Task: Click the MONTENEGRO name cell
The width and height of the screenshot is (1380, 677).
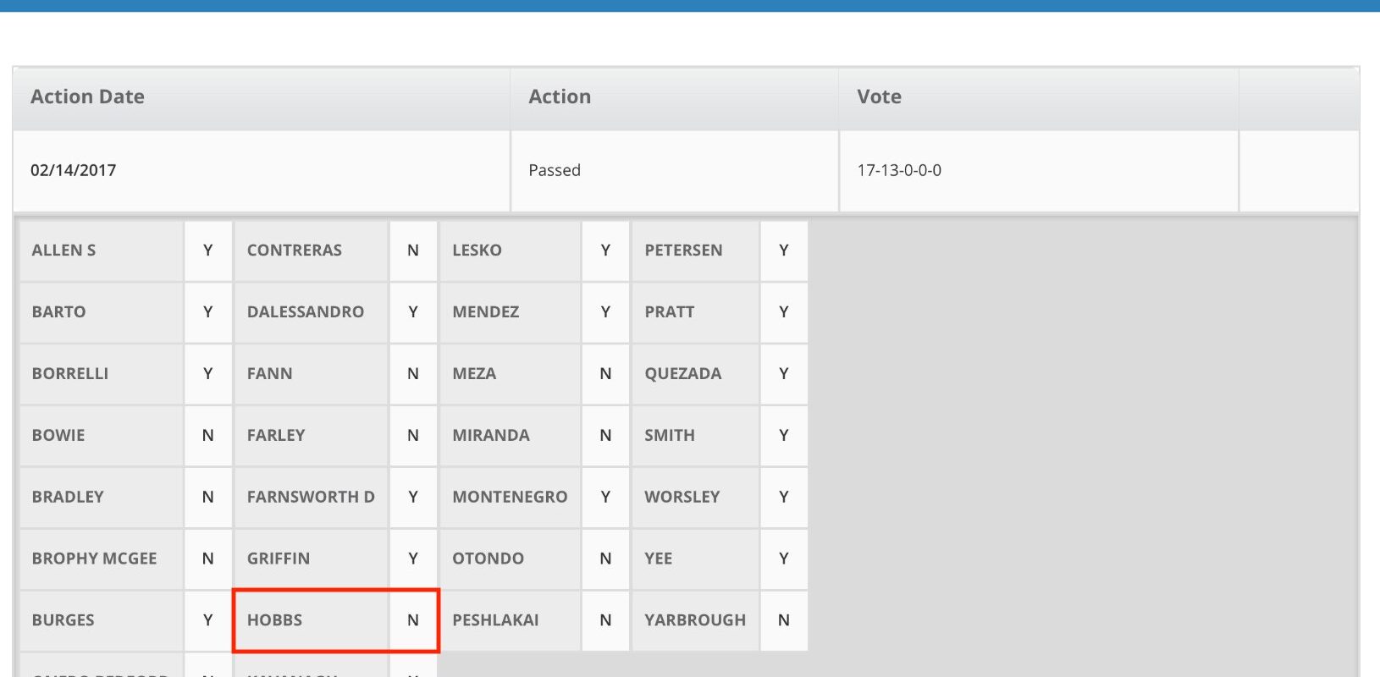Action: [510, 497]
